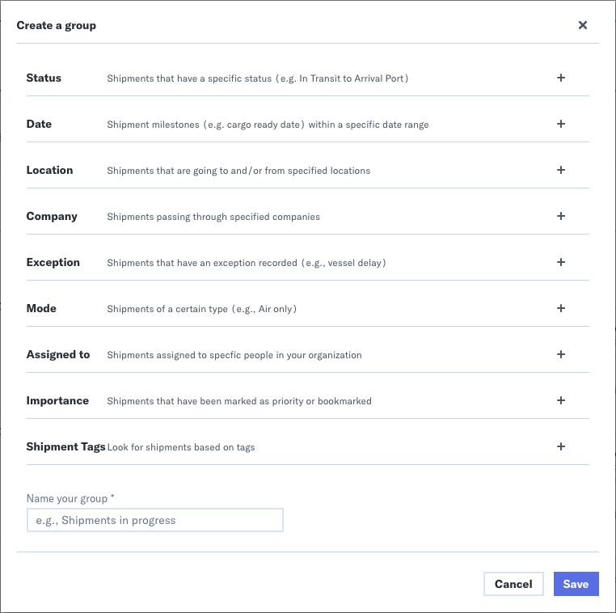616x613 pixels.
Task: Click the Mode row plus icon
Action: (561, 309)
